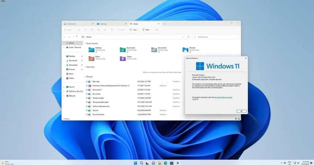This screenshot has height=165, width=314.
Task: Expand the This PC tree node
Action: [x=64, y=87]
